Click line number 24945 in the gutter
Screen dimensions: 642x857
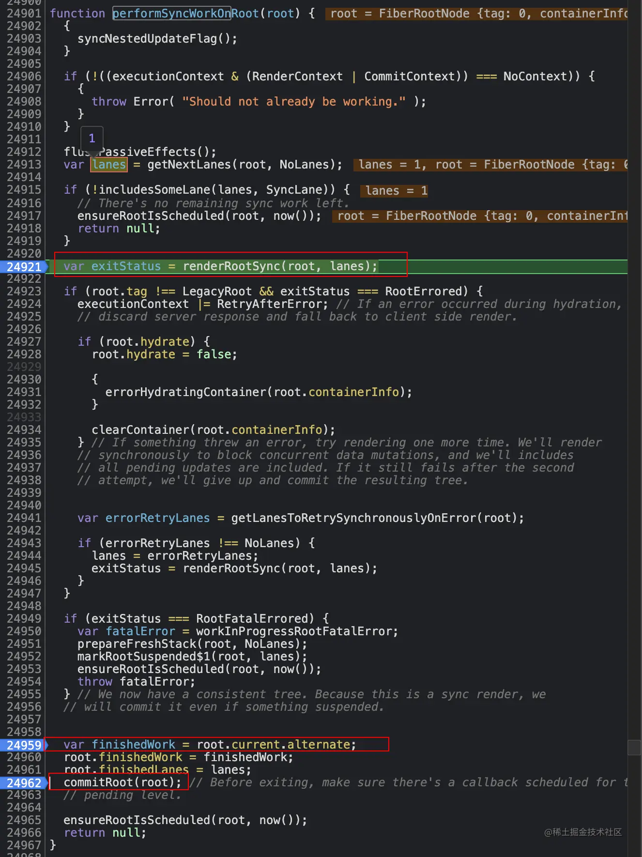(24, 568)
